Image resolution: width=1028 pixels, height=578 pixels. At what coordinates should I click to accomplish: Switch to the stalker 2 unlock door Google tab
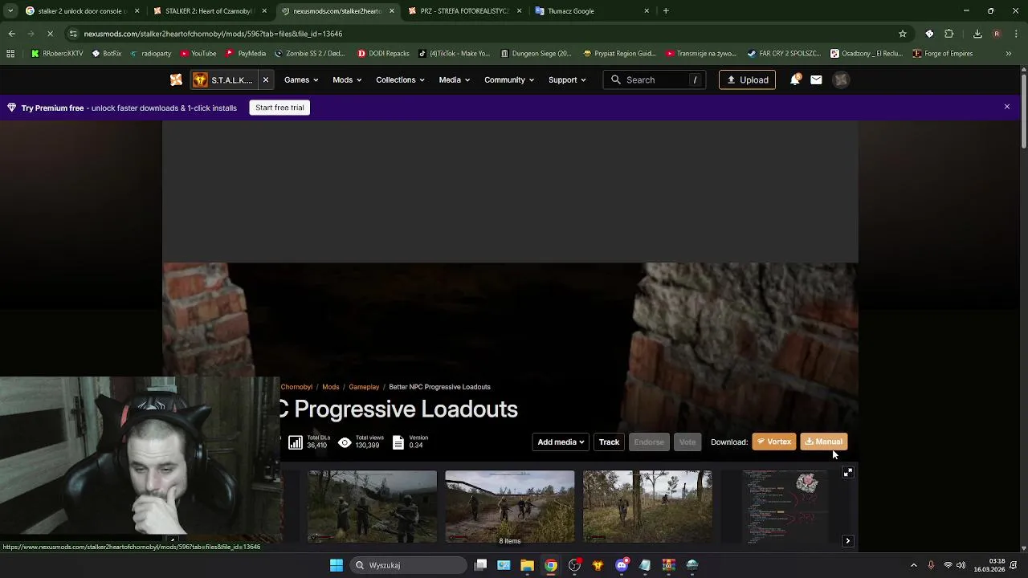pyautogui.click(x=80, y=11)
